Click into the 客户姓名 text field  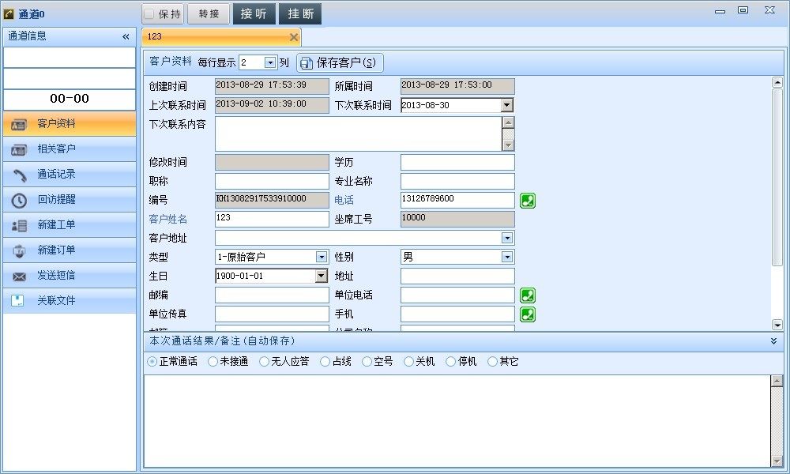[x=271, y=219]
